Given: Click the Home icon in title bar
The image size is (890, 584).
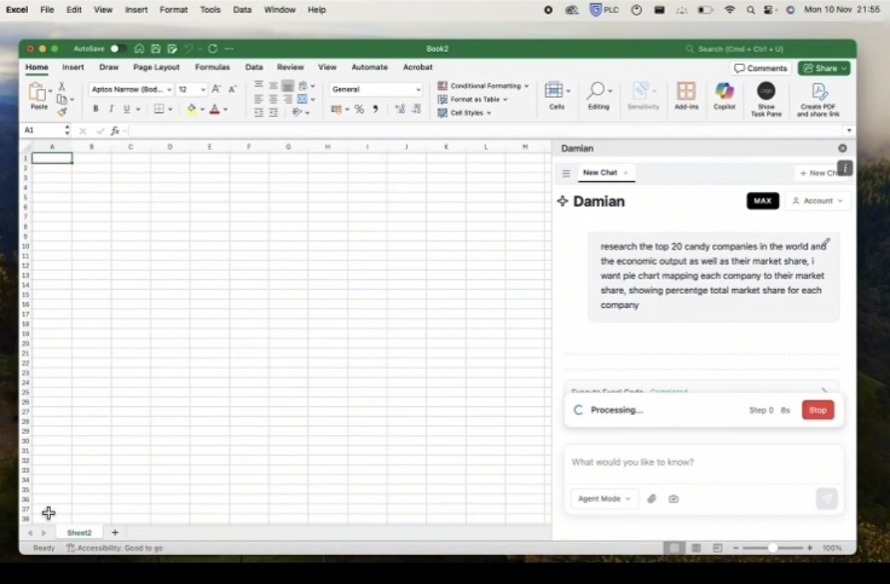Looking at the screenshot, I should [139, 49].
